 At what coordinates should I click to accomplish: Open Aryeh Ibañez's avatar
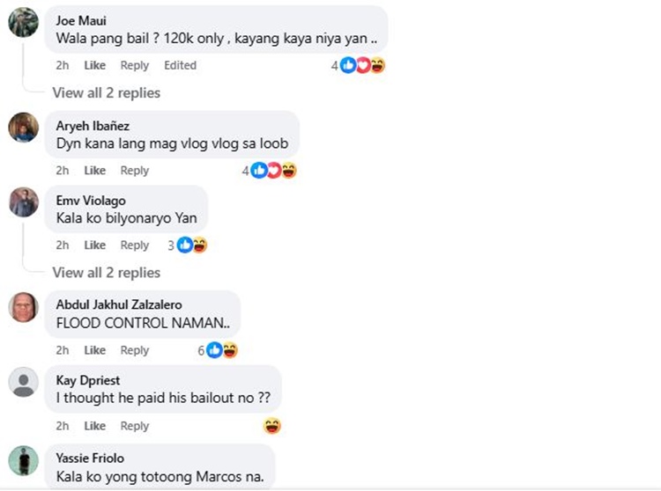[x=24, y=128]
